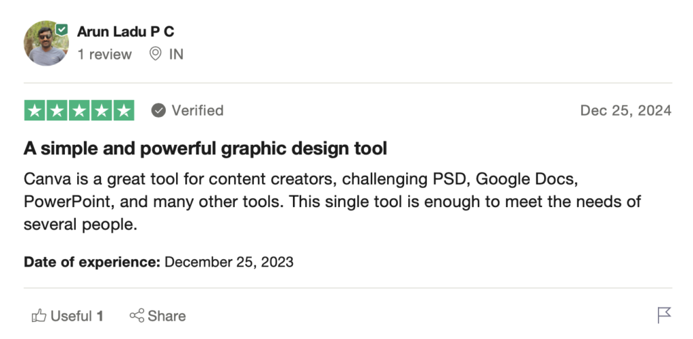Click the third green rating star

coord(79,110)
